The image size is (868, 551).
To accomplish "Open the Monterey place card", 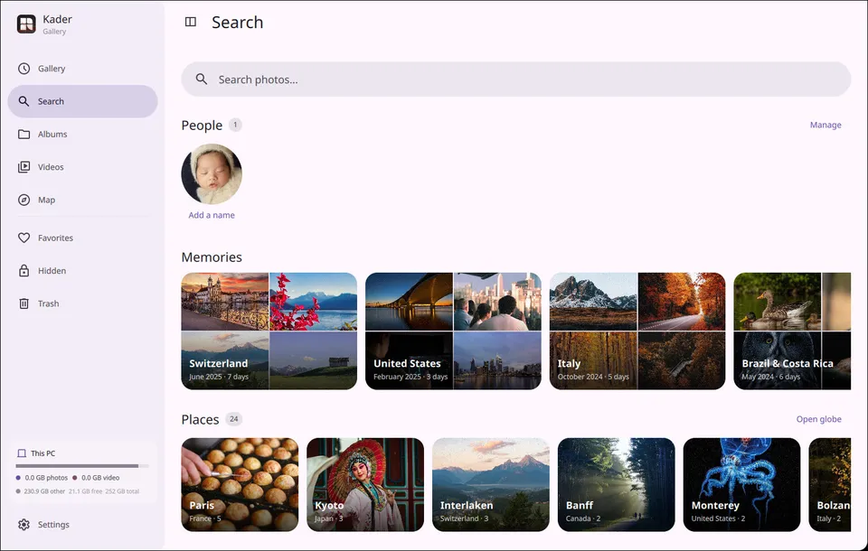I will click(x=741, y=485).
